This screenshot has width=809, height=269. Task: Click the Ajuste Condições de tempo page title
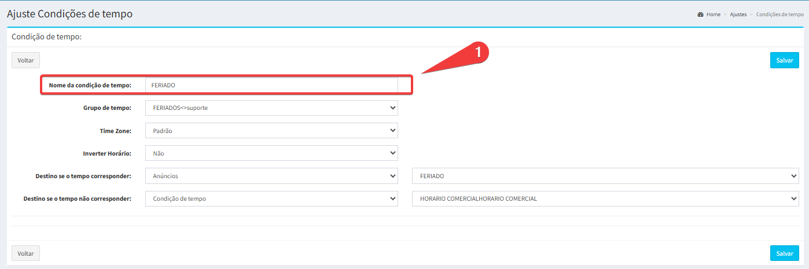69,14
